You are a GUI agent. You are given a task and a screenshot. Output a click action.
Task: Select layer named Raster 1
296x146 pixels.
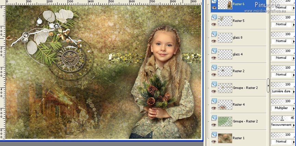[x=238, y=138]
